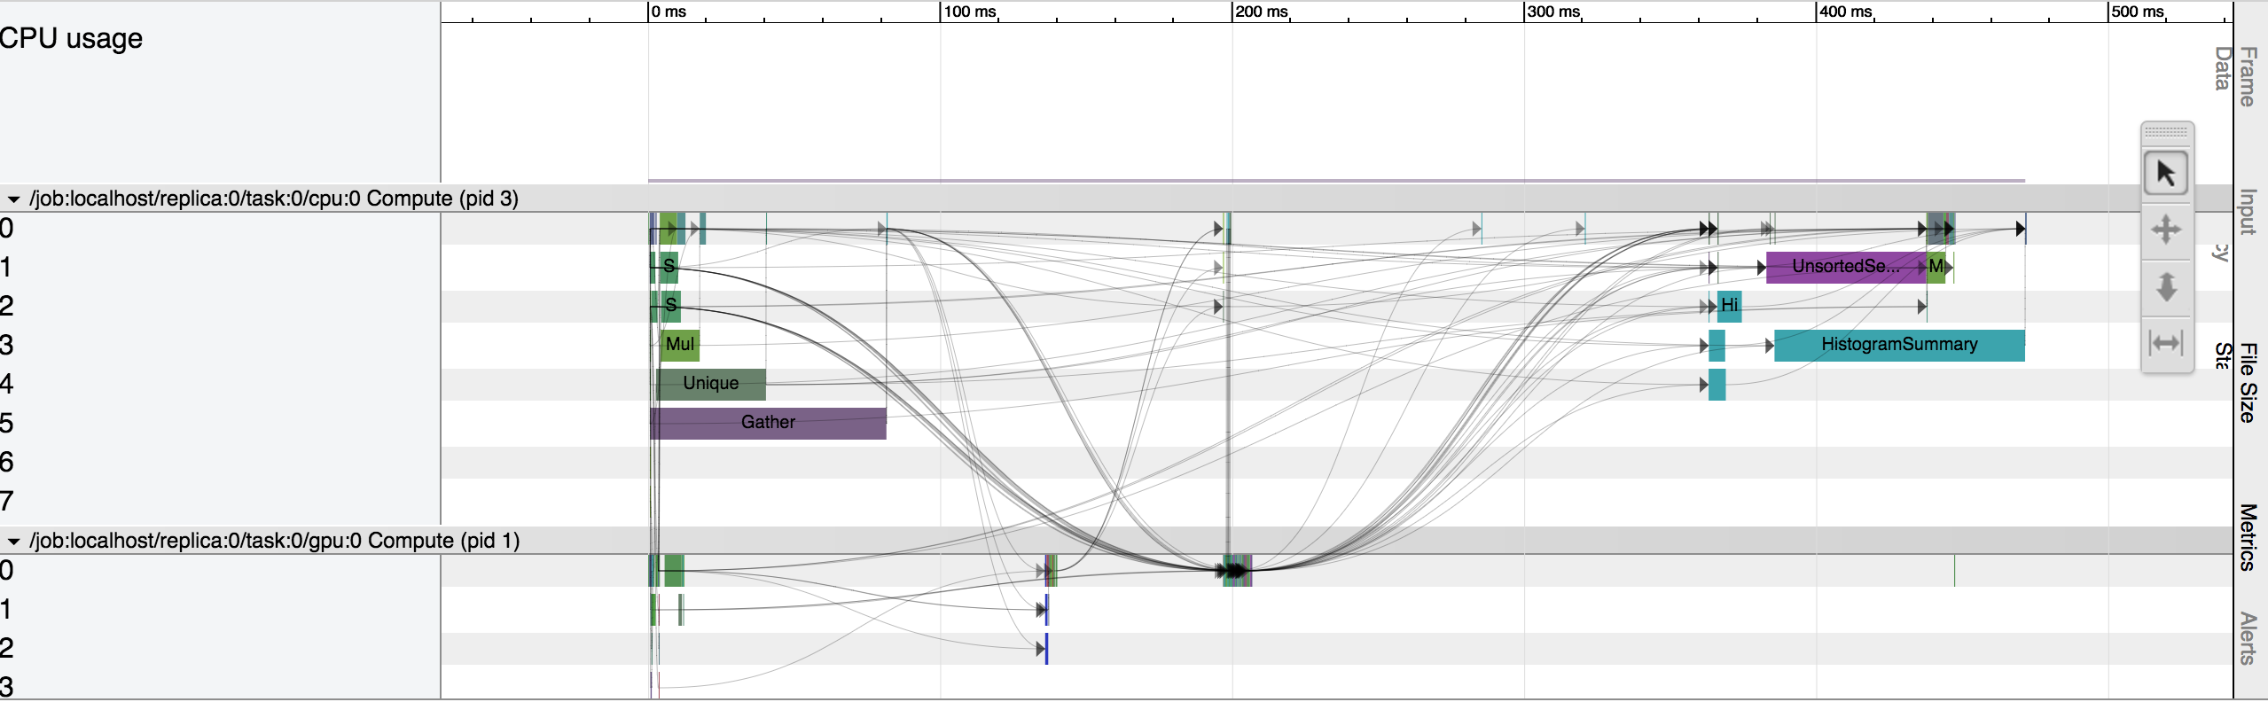Select the timing interval tool

pos(2165,342)
